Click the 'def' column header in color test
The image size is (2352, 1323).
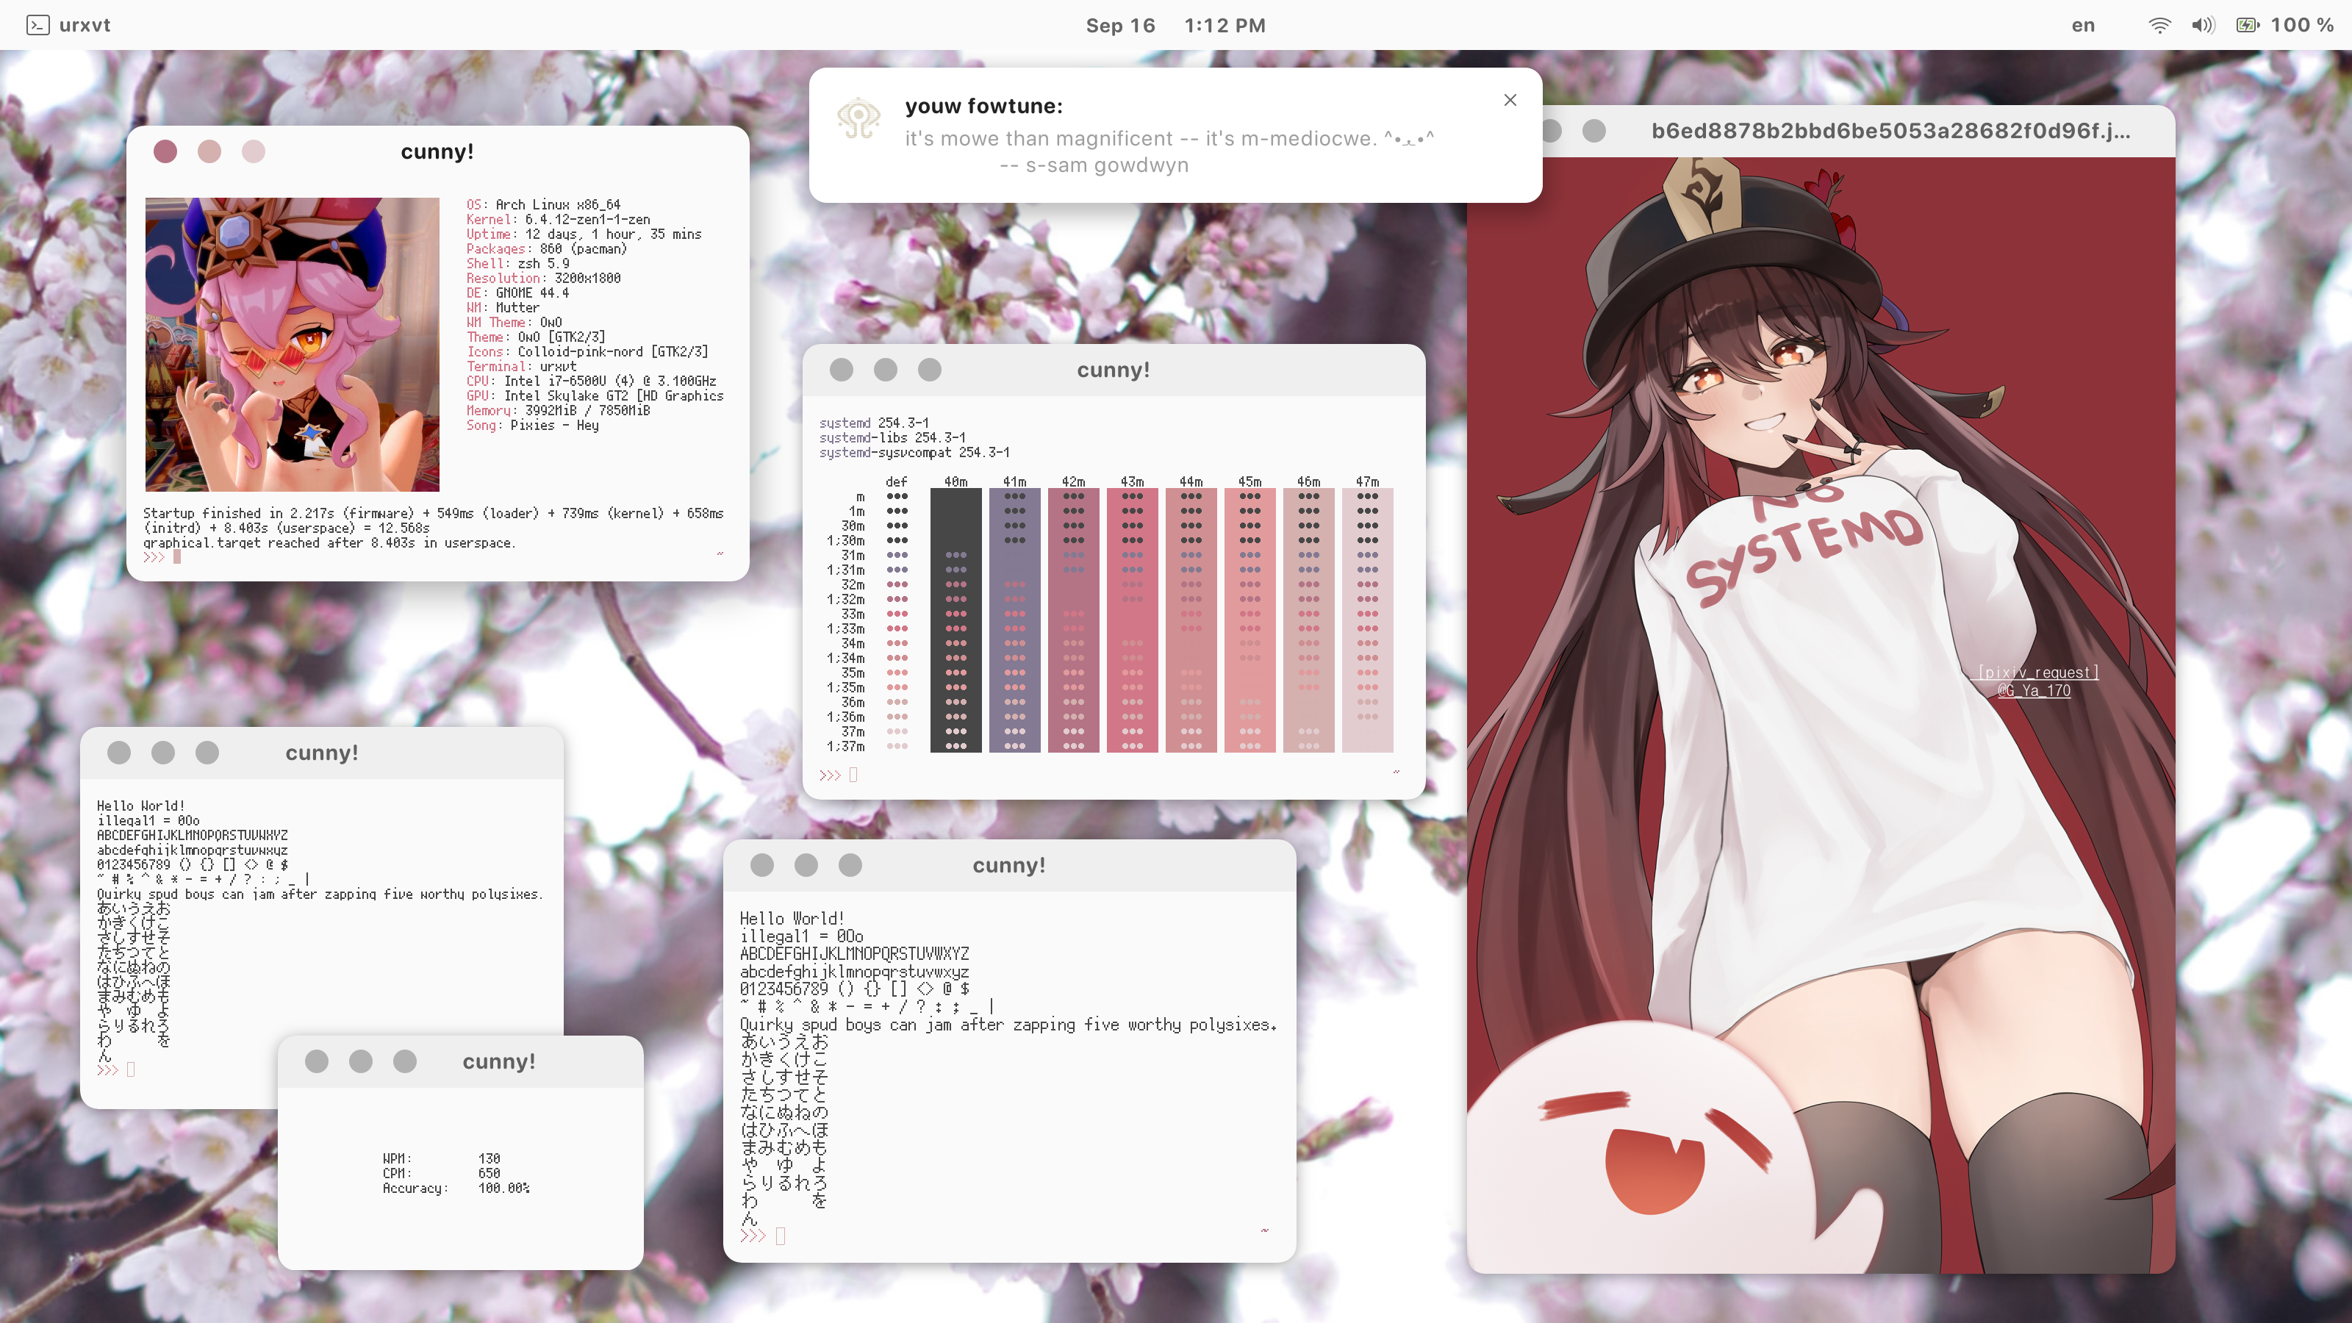coord(897,481)
